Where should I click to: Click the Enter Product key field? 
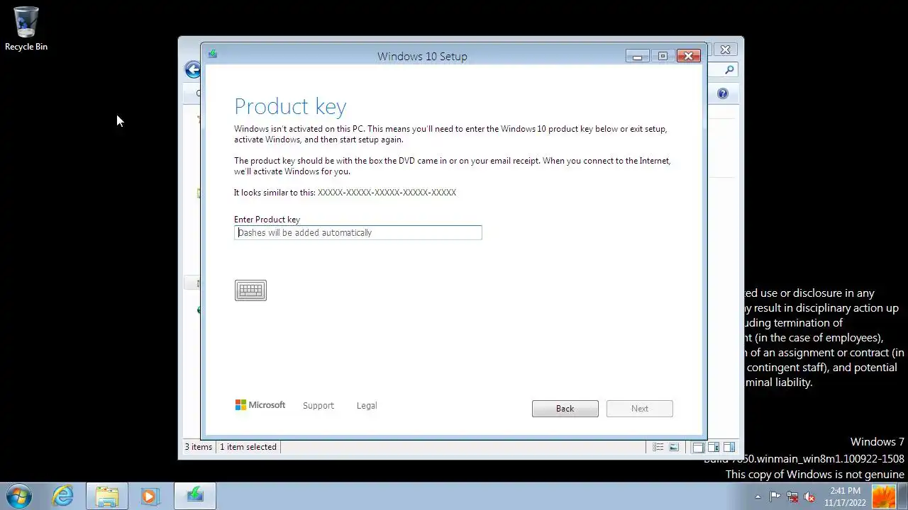358,232
